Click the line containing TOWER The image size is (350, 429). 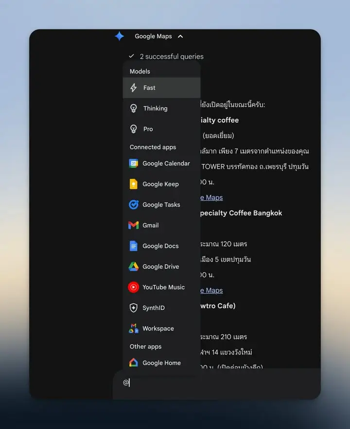pos(255,167)
